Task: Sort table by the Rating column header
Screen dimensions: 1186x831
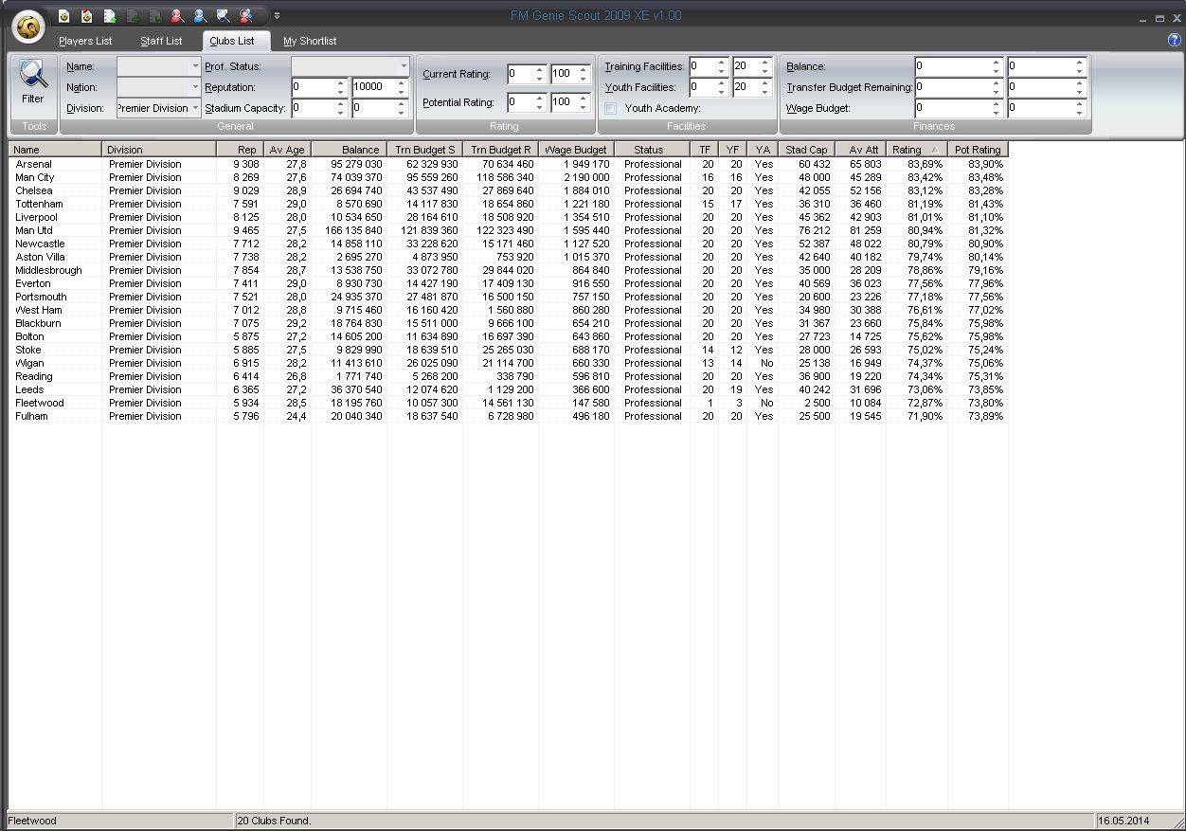Action: 915,150
